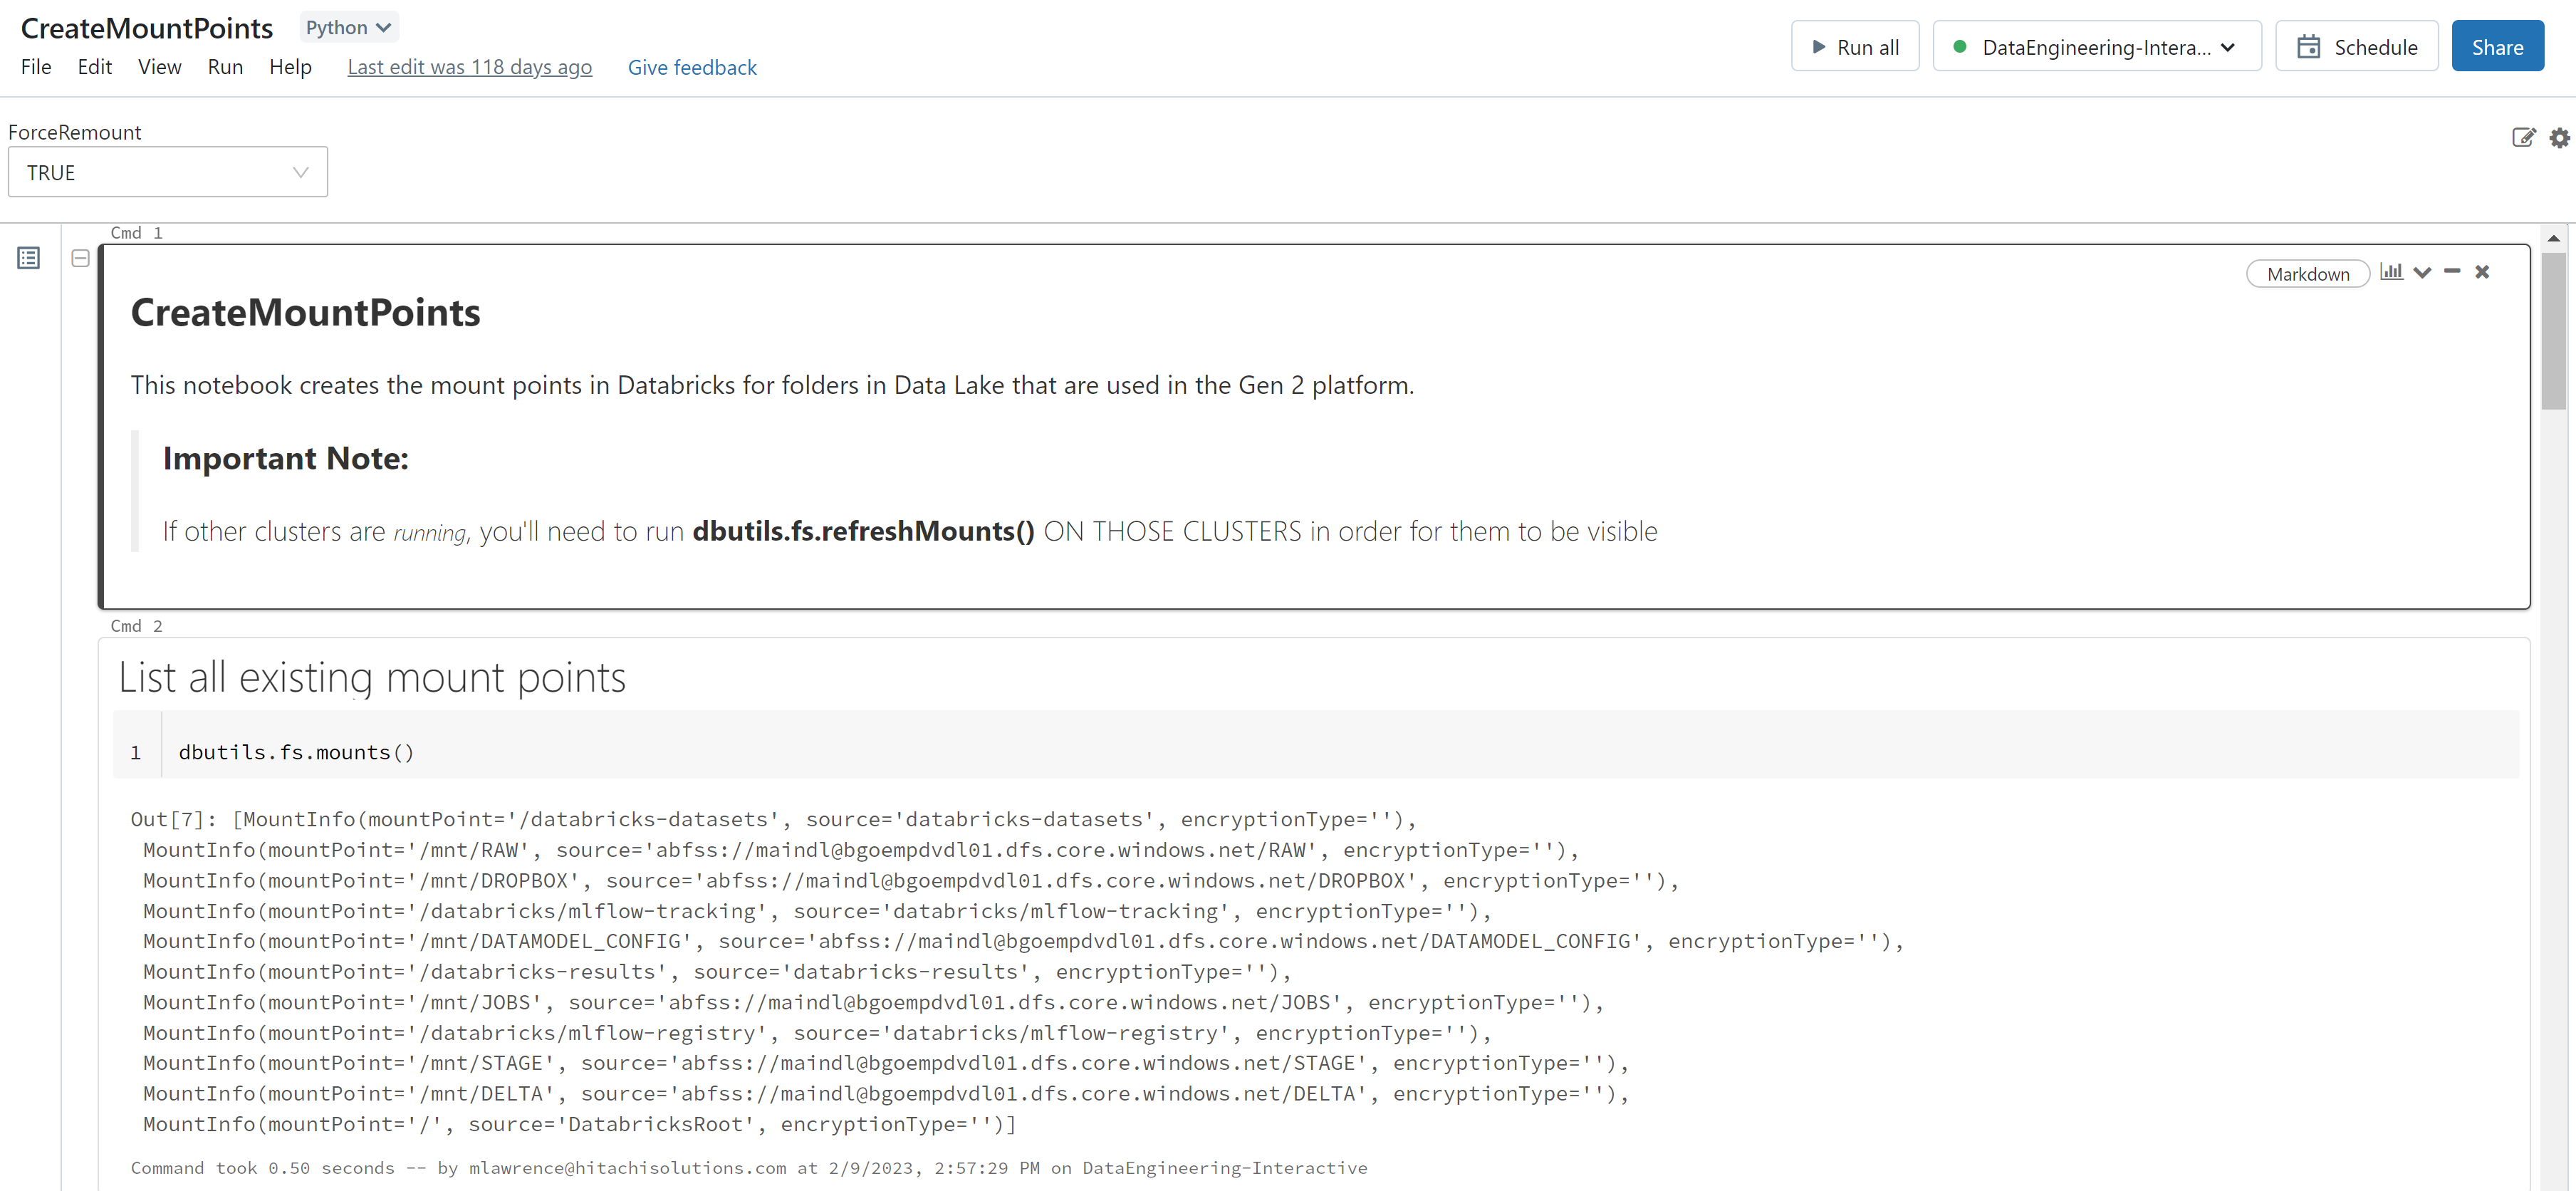Click heading List all existing mount points
This screenshot has width=2576, height=1191.
pos(372,678)
